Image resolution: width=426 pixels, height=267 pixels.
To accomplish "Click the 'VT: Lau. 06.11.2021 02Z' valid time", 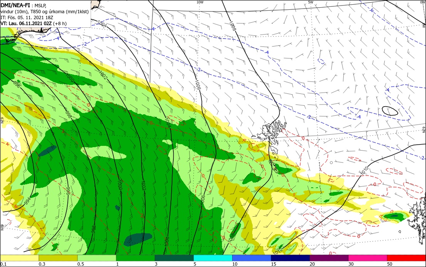I will 26,23.
